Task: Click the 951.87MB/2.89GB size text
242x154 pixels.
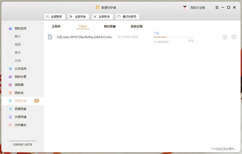Action: coord(128,37)
